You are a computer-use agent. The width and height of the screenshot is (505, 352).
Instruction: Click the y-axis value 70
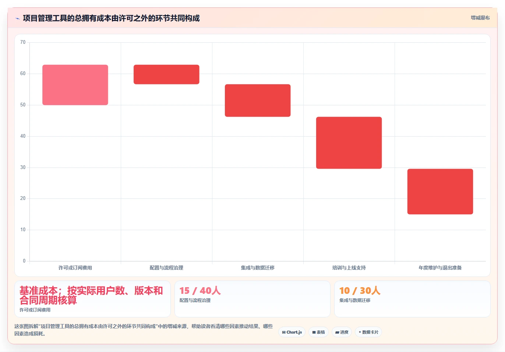pos(23,42)
